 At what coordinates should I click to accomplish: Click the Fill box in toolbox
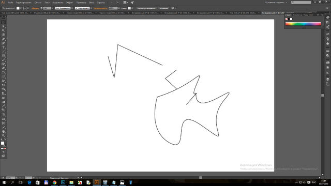3,143
